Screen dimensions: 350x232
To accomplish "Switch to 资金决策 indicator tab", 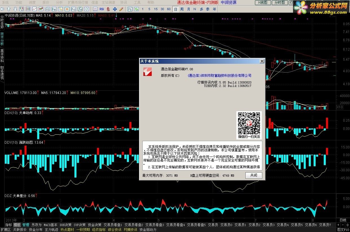I will point(94,225).
